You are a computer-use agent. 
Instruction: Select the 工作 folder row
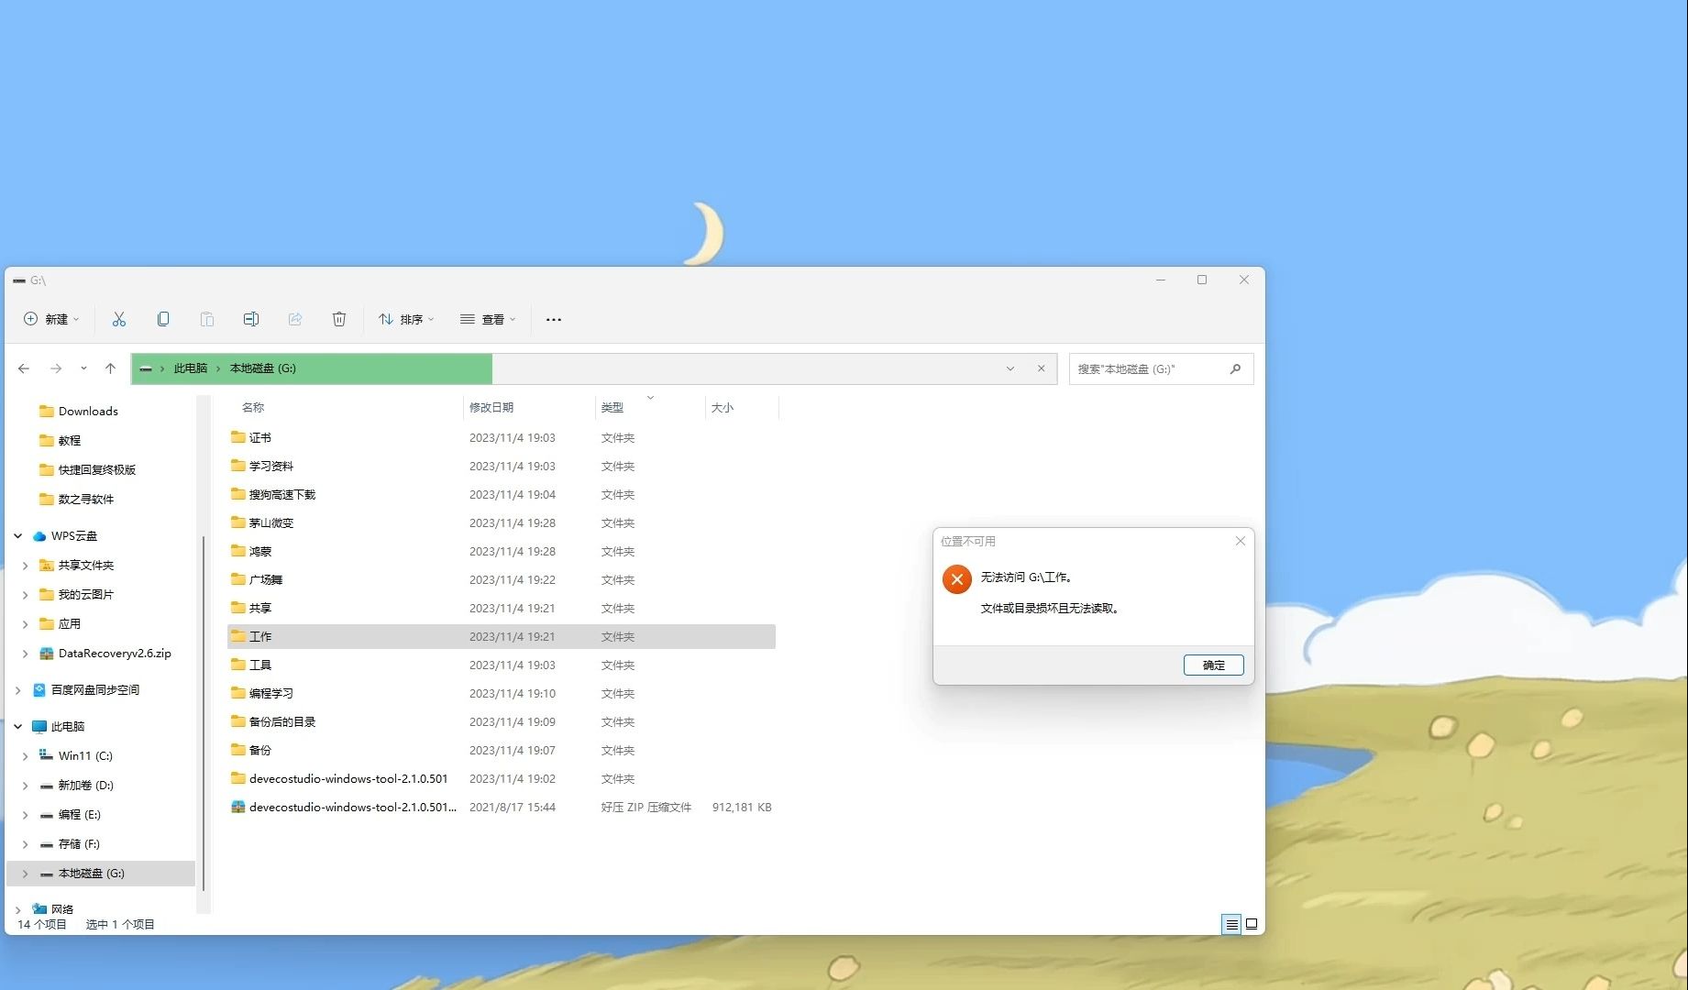pos(501,636)
